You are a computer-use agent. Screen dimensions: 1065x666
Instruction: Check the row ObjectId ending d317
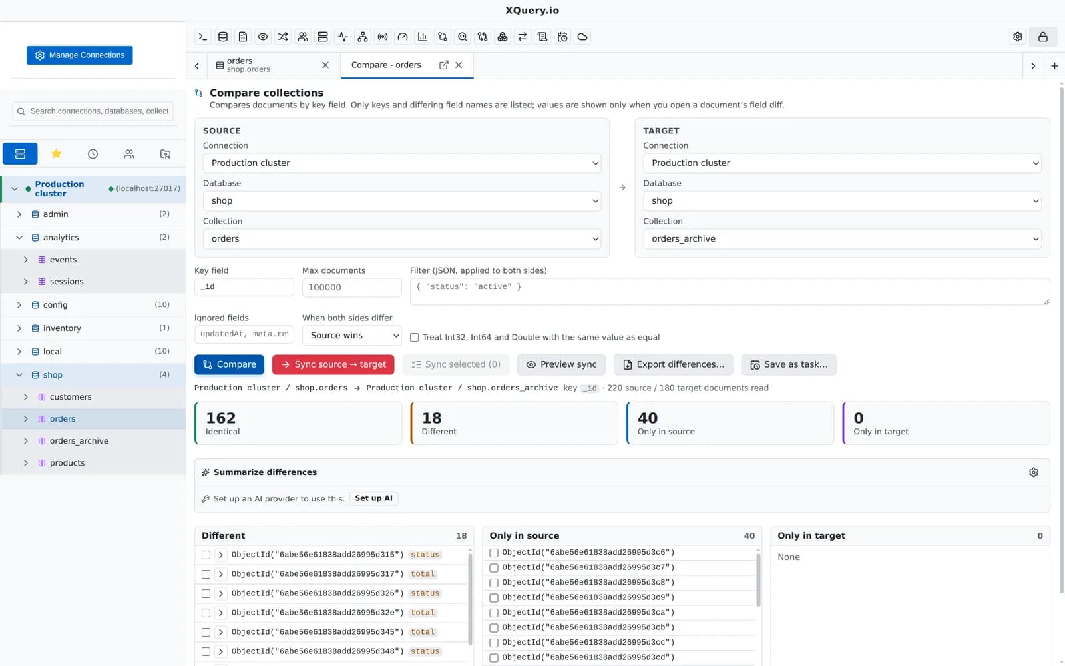point(206,574)
